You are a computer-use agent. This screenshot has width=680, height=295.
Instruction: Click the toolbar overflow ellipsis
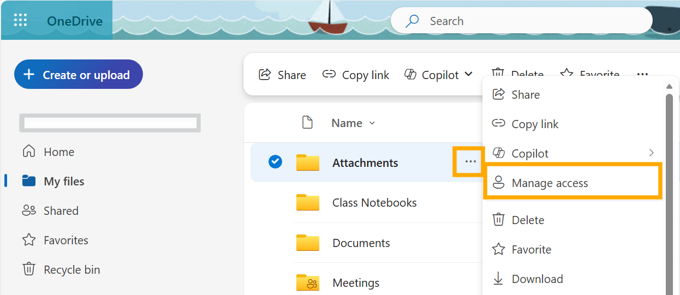click(642, 75)
